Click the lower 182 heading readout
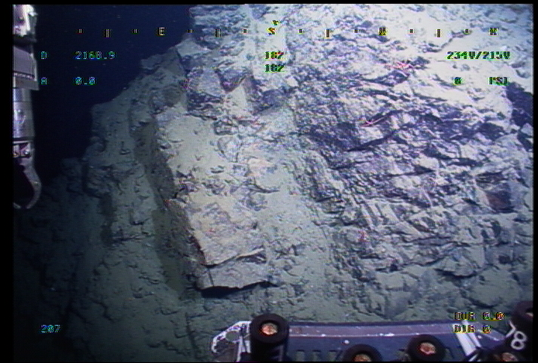Image resolution: width=538 pixels, height=363 pixels. 274,68
